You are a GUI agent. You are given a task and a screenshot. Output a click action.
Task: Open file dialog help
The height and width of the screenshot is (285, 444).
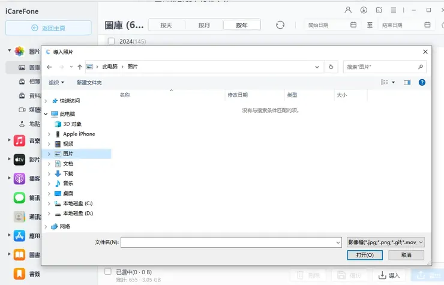pos(422,82)
